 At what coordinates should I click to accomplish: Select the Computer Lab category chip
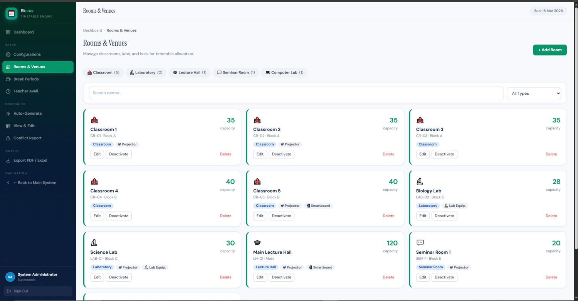284,73
